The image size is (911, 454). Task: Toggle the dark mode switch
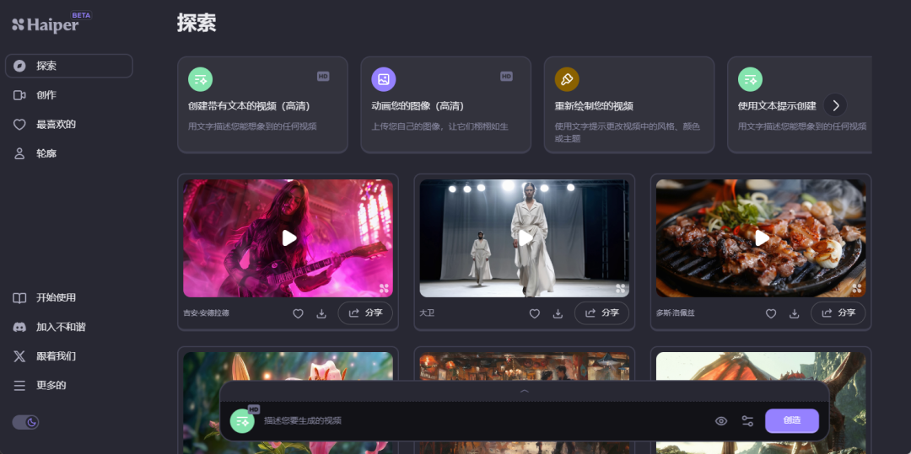coord(25,422)
